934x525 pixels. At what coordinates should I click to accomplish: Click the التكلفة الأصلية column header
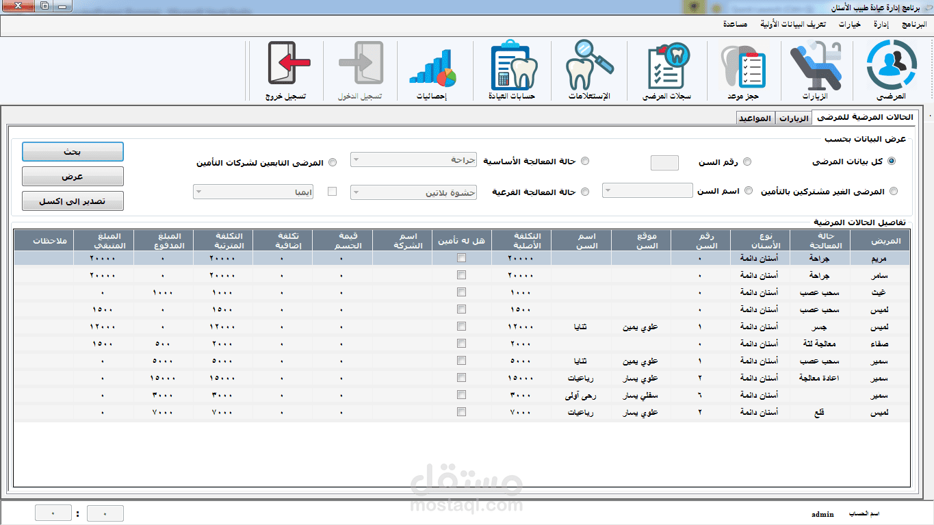521,240
